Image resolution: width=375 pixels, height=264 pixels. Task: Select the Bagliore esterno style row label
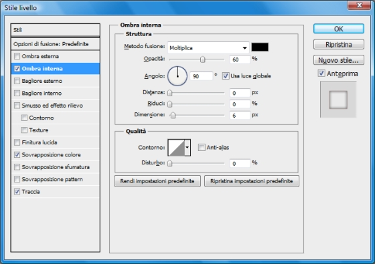[x=42, y=81]
